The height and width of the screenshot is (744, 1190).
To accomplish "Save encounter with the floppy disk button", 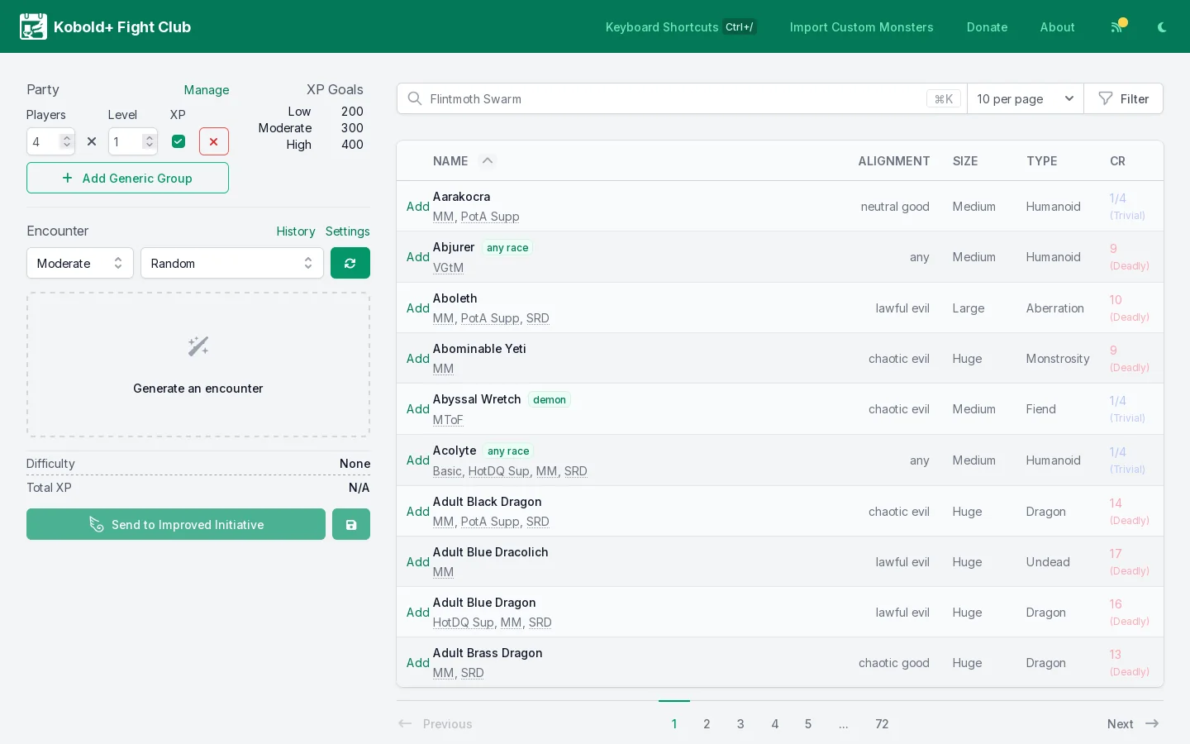I will coord(351,524).
